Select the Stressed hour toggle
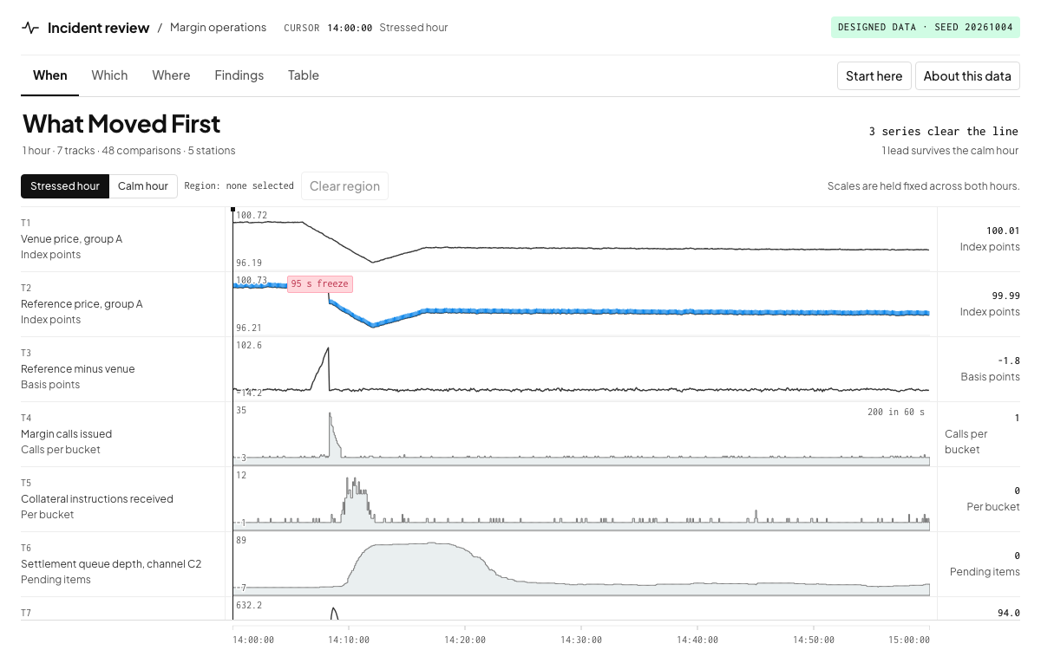Screen dimensions: 1041x650 65,186
